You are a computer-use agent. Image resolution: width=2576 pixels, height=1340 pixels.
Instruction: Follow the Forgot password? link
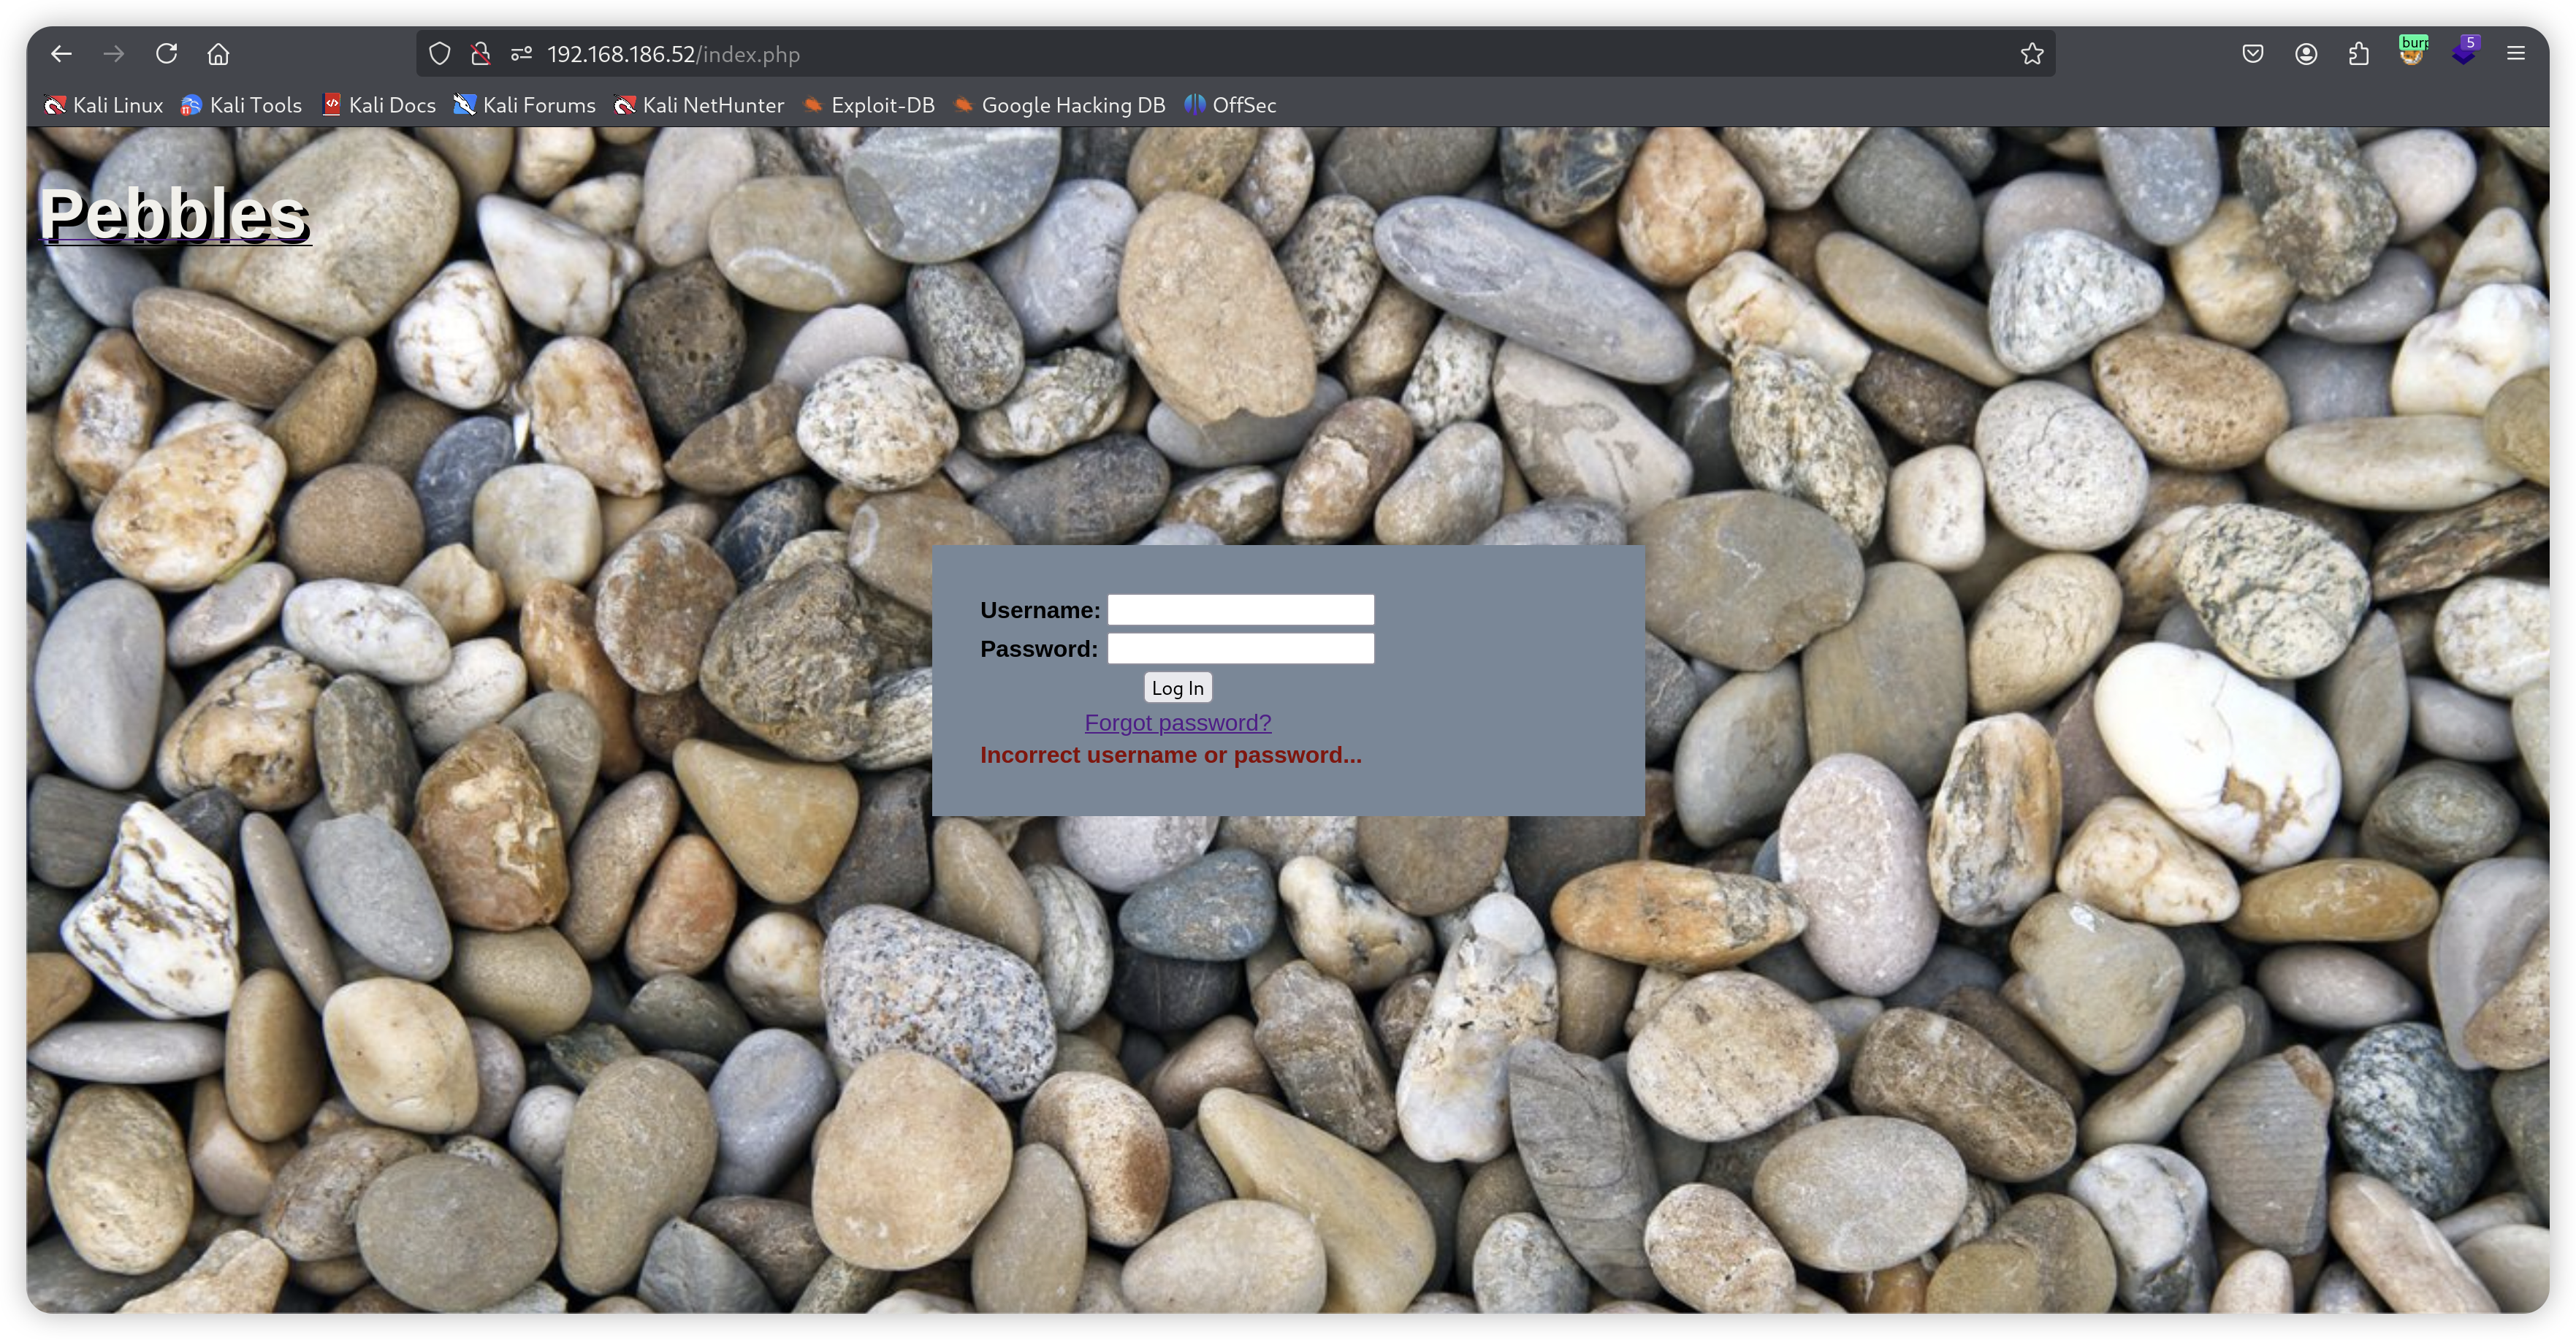click(1177, 723)
